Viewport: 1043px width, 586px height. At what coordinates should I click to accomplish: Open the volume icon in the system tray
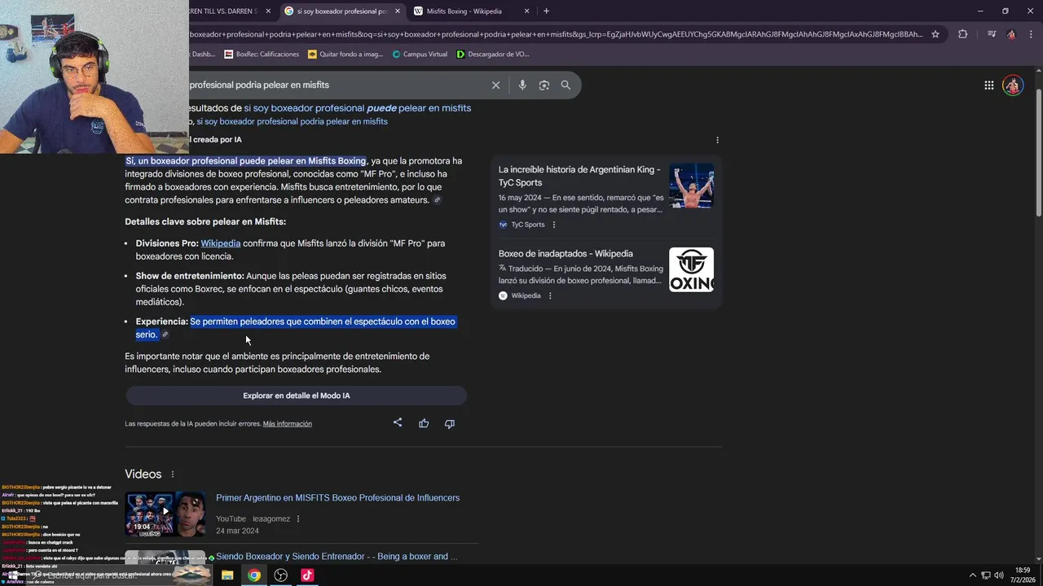(x=999, y=575)
